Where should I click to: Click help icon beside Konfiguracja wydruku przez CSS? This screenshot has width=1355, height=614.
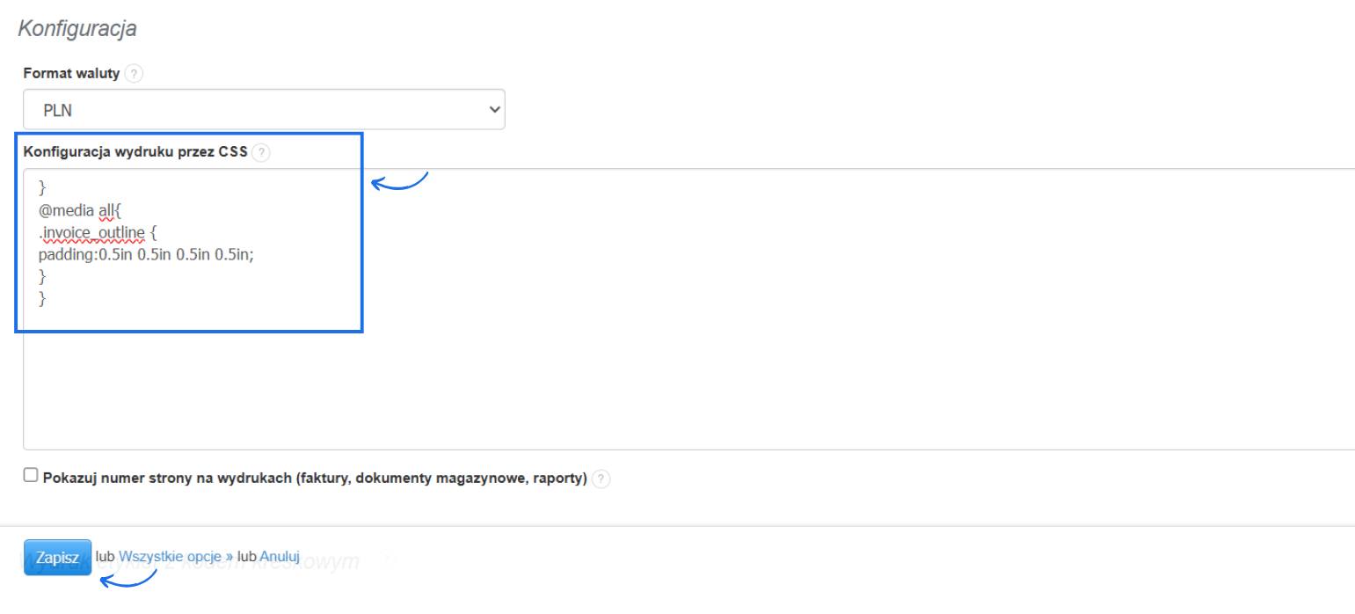260,152
